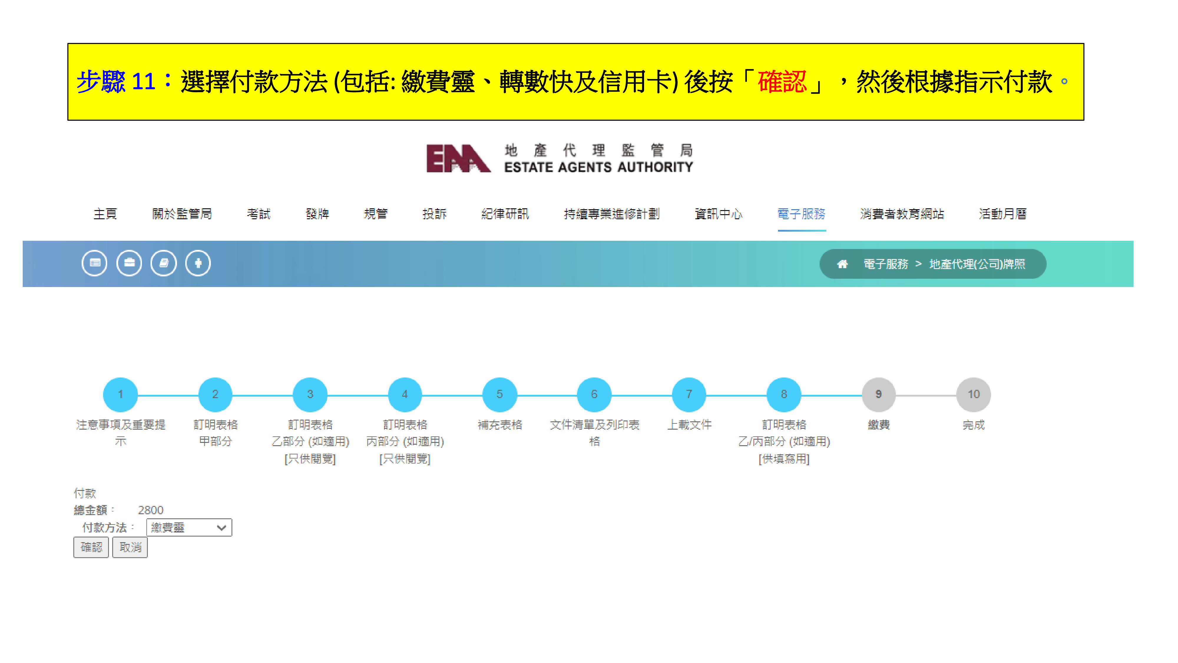The image size is (1178, 663).
Task: Click the list-card circular icon in the banner
Action: pos(95,263)
